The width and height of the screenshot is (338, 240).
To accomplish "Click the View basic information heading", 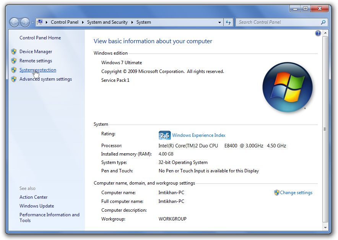I will coord(153,41).
